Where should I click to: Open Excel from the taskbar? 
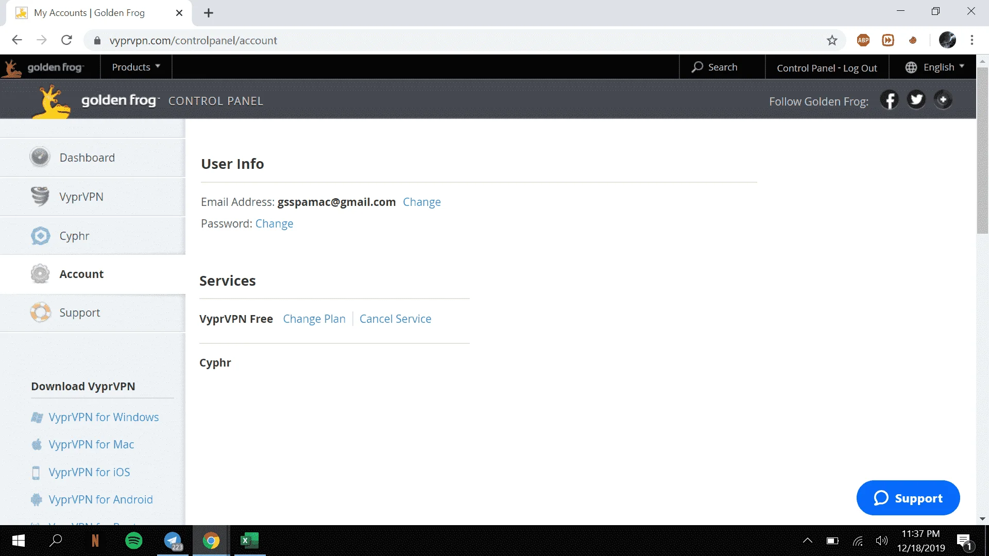pyautogui.click(x=250, y=541)
